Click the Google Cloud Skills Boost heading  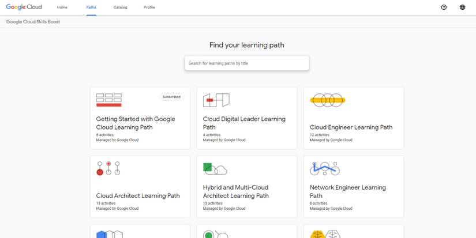point(33,22)
